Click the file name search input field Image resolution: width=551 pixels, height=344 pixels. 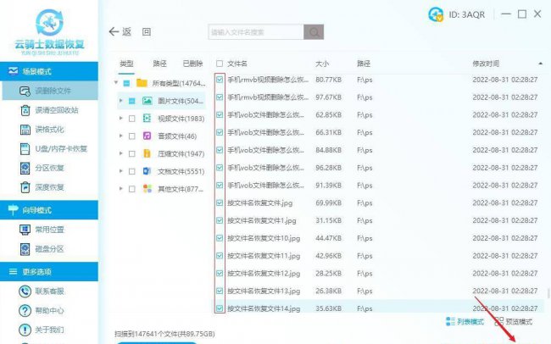tap(256, 32)
